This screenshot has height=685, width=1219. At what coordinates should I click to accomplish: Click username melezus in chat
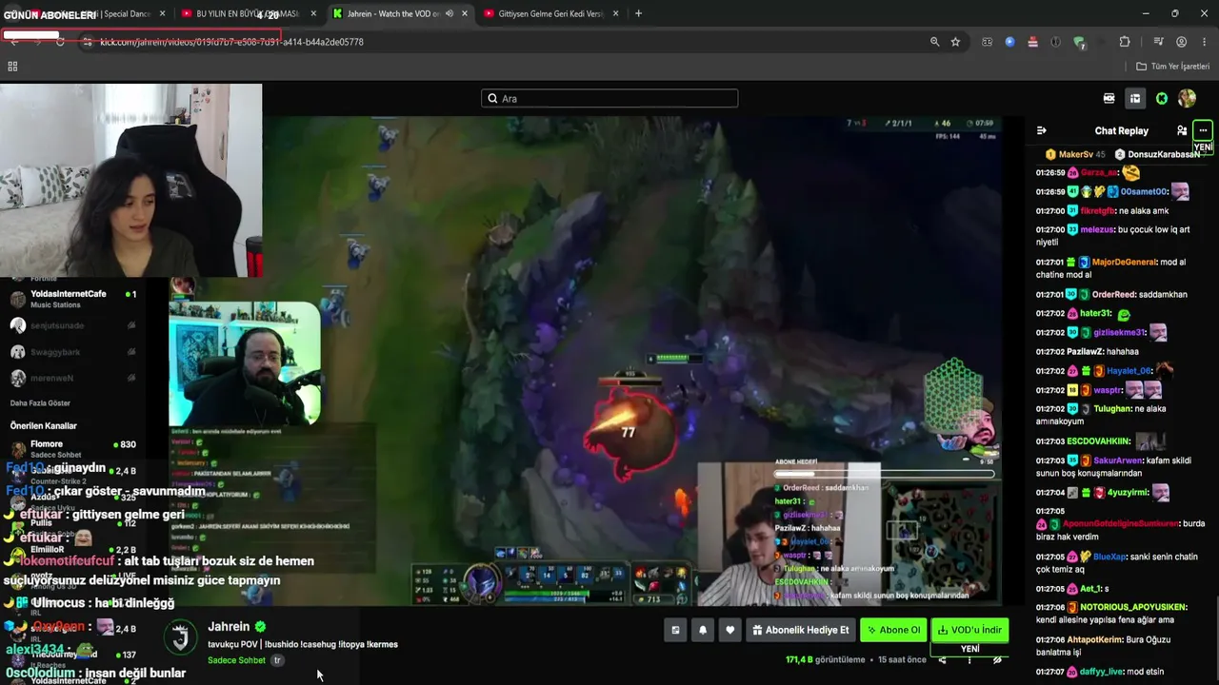(x=1097, y=229)
